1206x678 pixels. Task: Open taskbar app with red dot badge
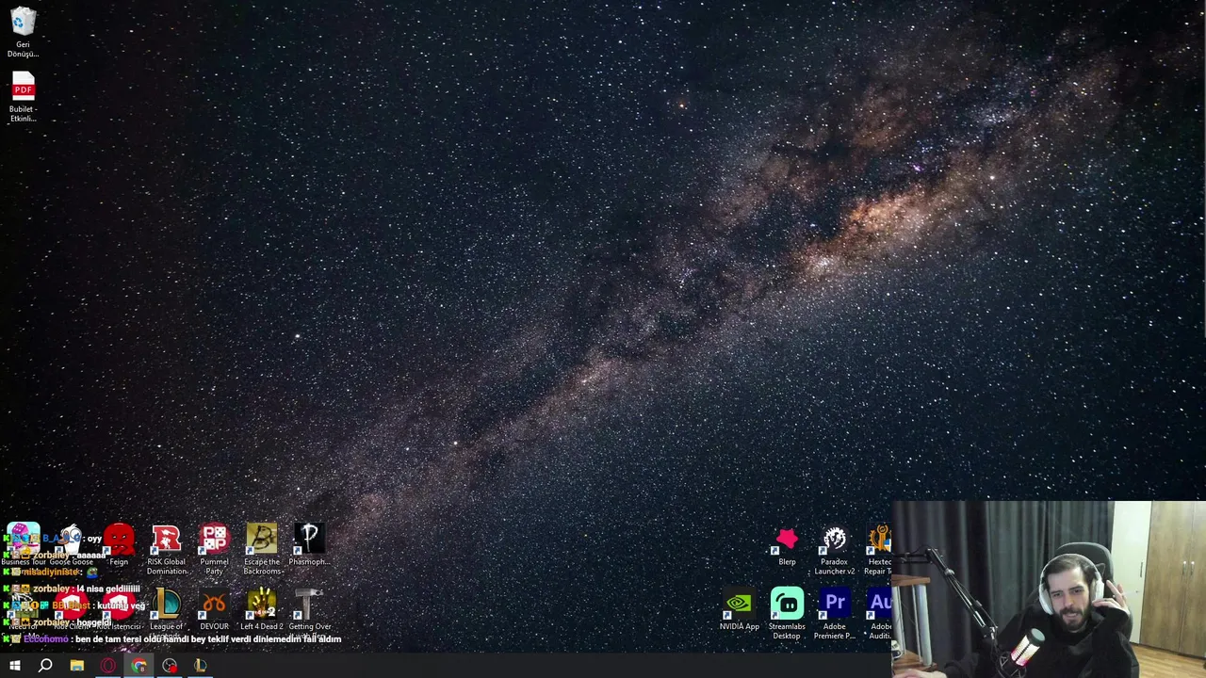click(x=170, y=666)
